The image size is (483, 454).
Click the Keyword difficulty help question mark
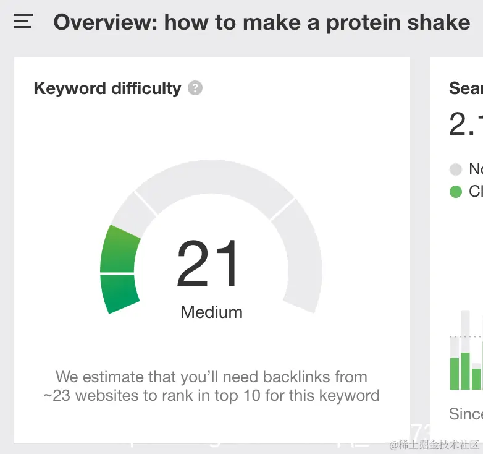tap(195, 88)
